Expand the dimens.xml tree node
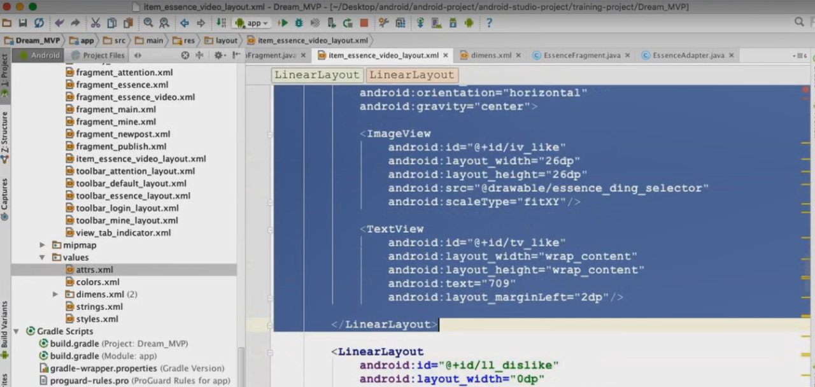This screenshot has height=387, width=815. 55,295
